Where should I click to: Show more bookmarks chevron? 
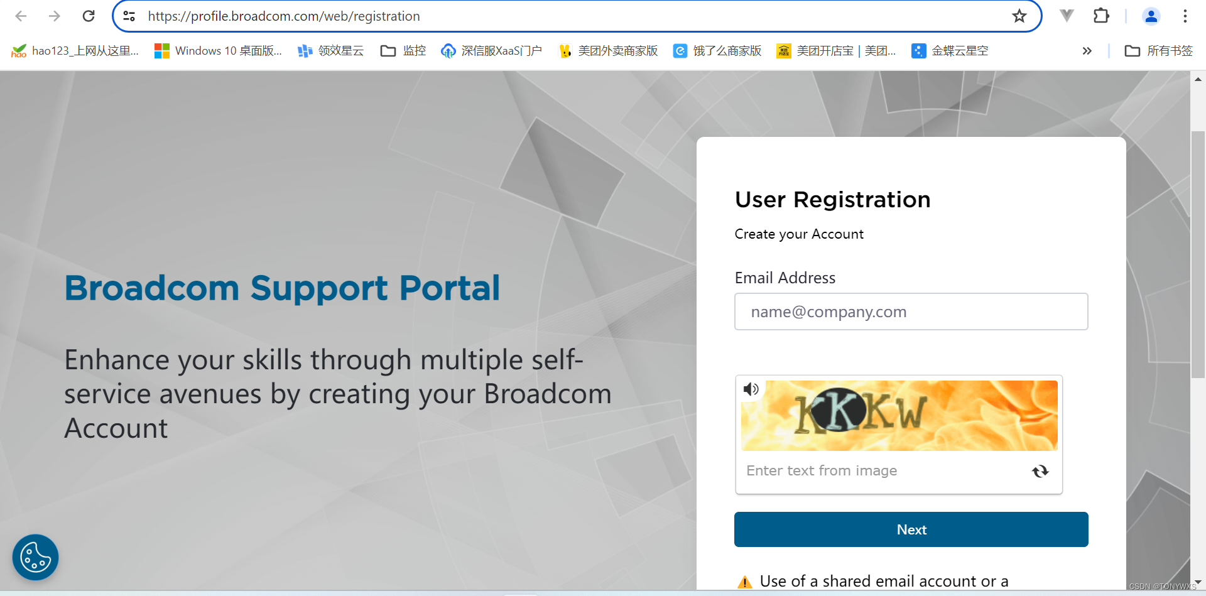(x=1087, y=51)
